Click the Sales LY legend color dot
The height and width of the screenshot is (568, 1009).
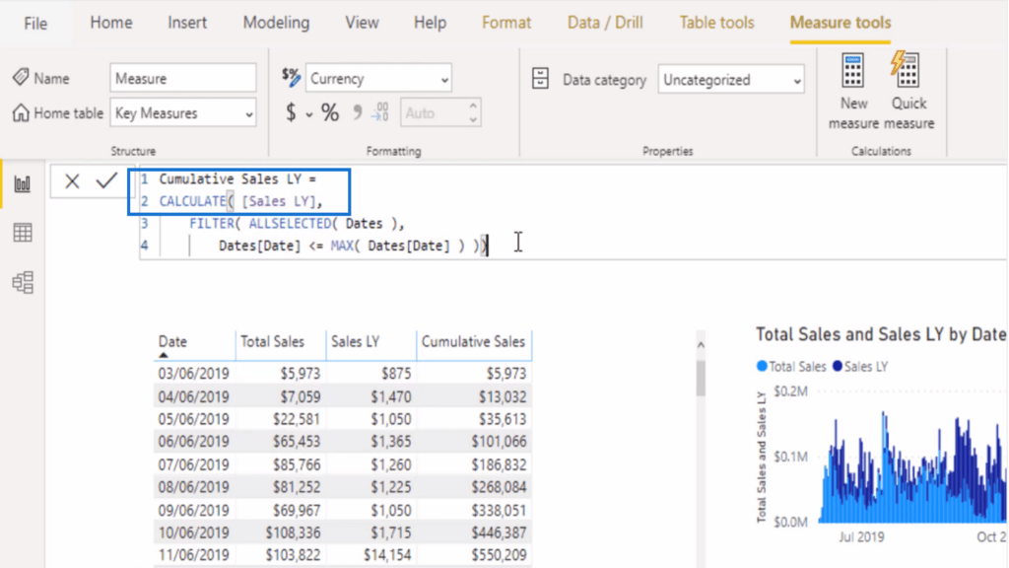click(838, 367)
